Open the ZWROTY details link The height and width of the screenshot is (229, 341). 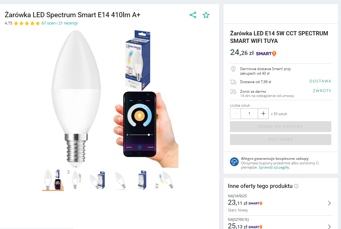click(x=322, y=91)
